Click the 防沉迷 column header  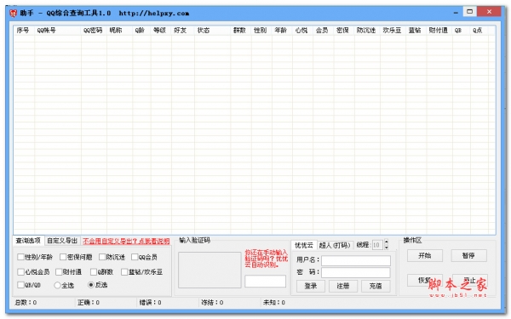(x=367, y=31)
